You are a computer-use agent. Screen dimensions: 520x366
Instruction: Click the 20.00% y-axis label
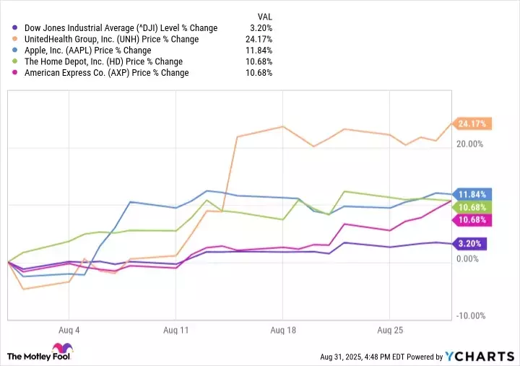point(469,144)
